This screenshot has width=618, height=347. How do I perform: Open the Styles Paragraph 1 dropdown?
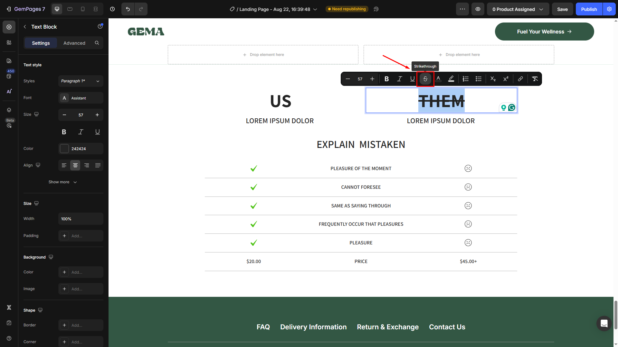click(81, 81)
